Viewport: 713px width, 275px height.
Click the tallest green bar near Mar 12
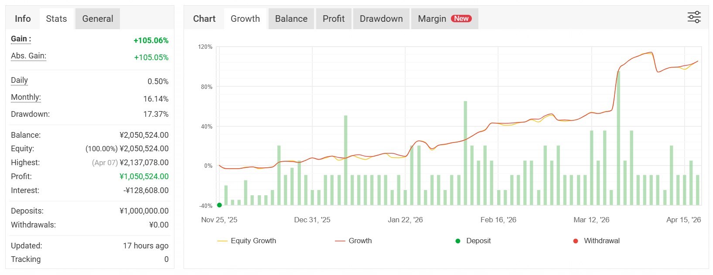click(x=618, y=139)
